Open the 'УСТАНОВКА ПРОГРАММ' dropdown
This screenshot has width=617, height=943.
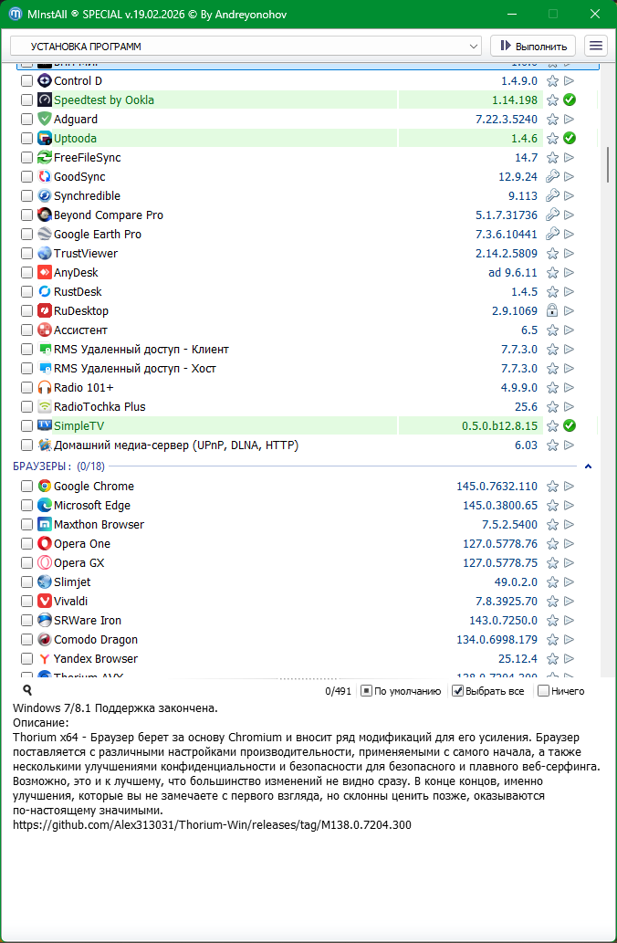246,46
